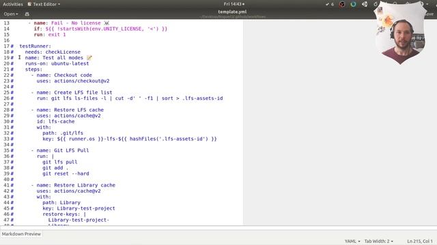Click the line 'git lfs pull'
Screen dimensions: 437x245
[x=59, y=162]
